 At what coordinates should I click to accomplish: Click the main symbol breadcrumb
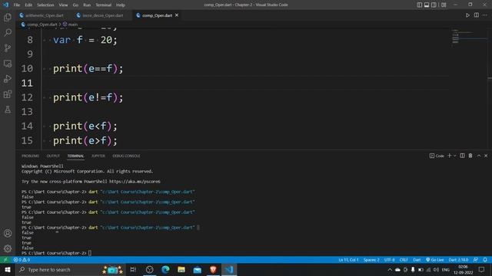73,24
